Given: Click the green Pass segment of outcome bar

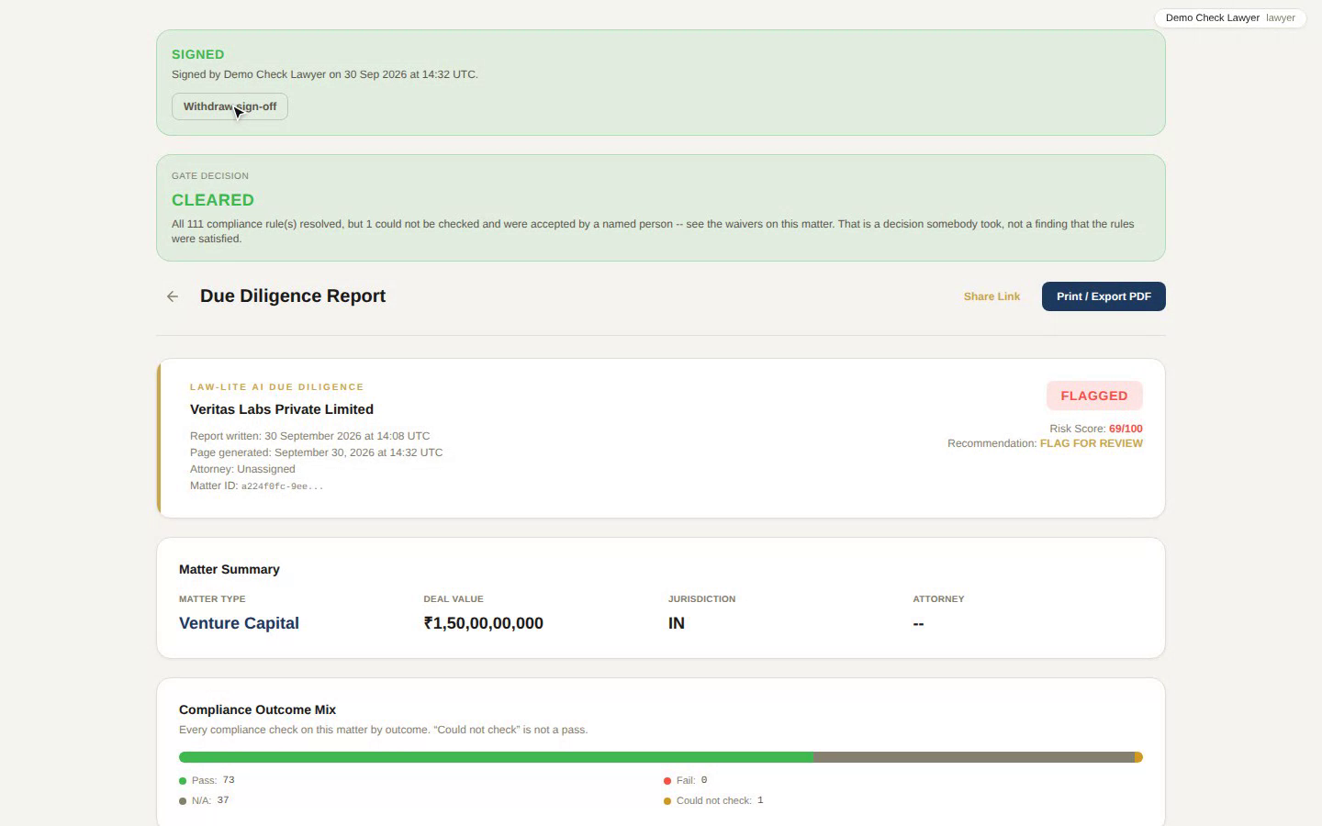Looking at the screenshot, I should 496,757.
